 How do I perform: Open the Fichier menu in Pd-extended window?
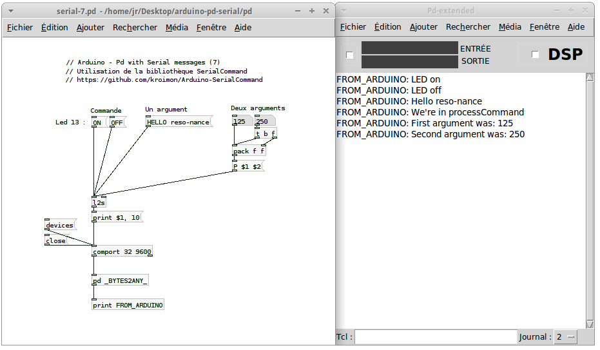(x=353, y=27)
